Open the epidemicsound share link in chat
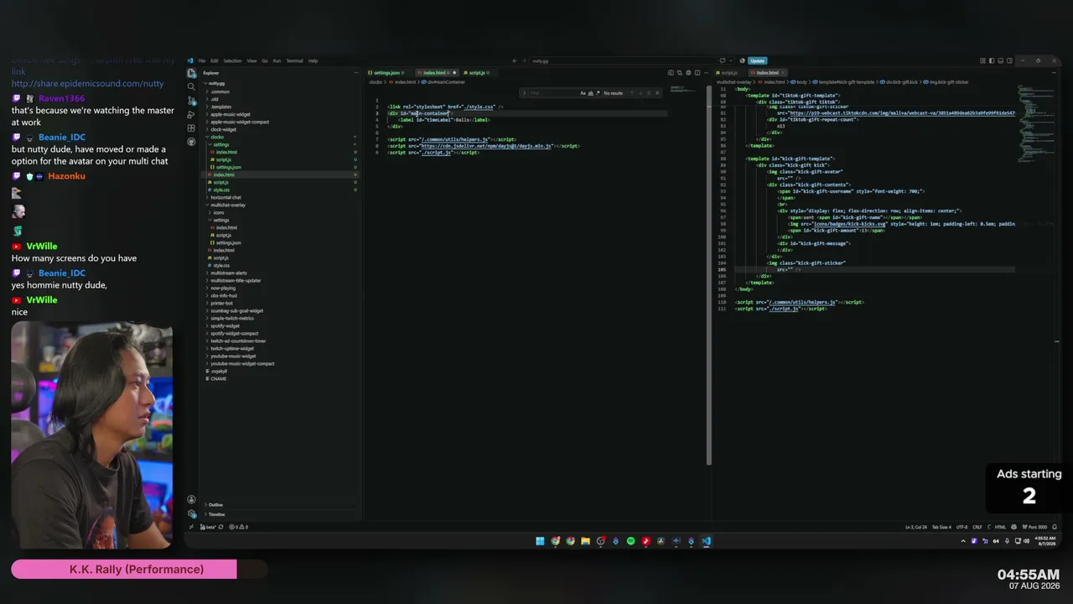This screenshot has height=604, width=1073. 87,84
